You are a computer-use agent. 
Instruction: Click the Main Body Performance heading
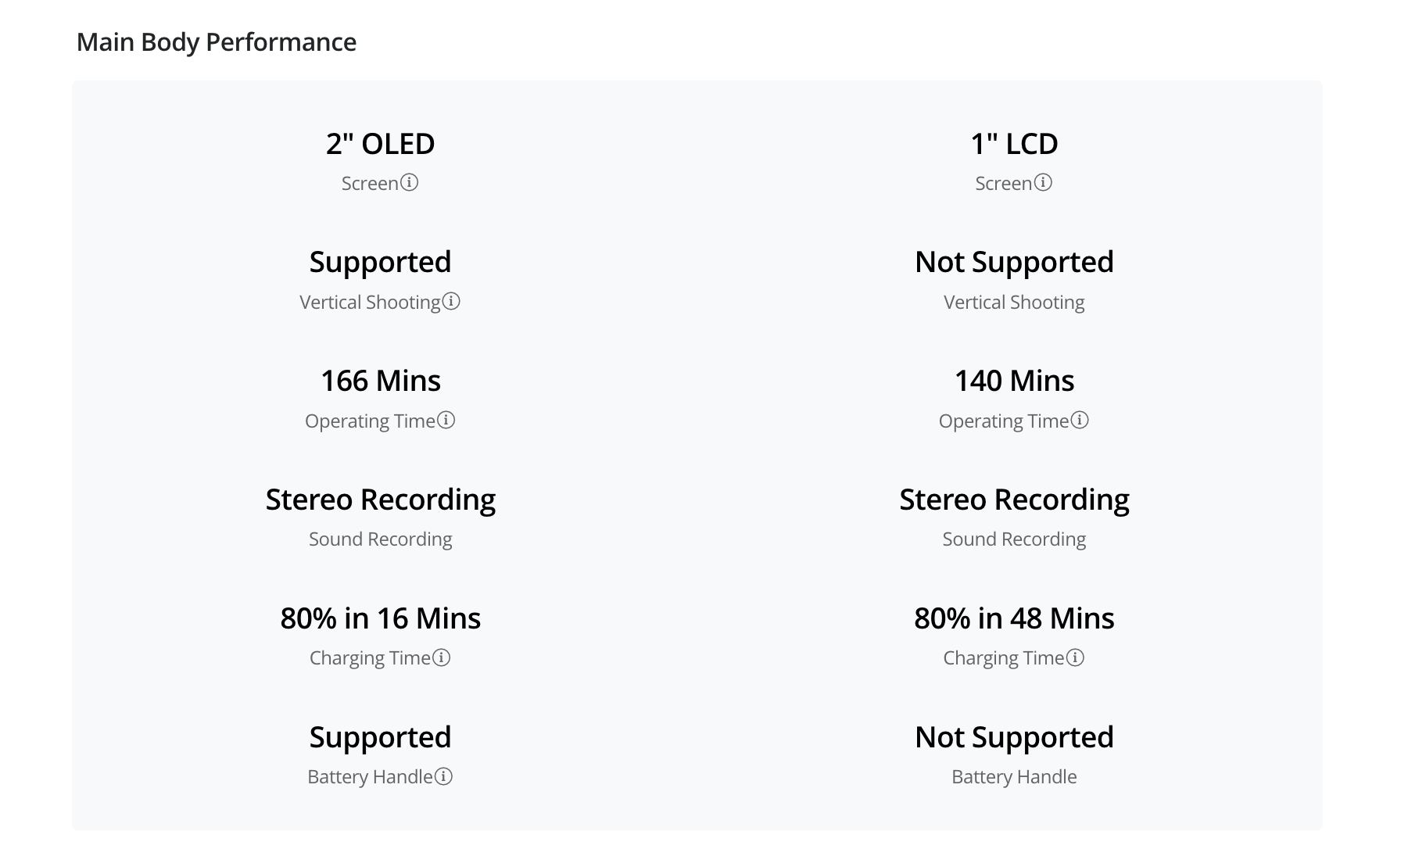pos(217,42)
